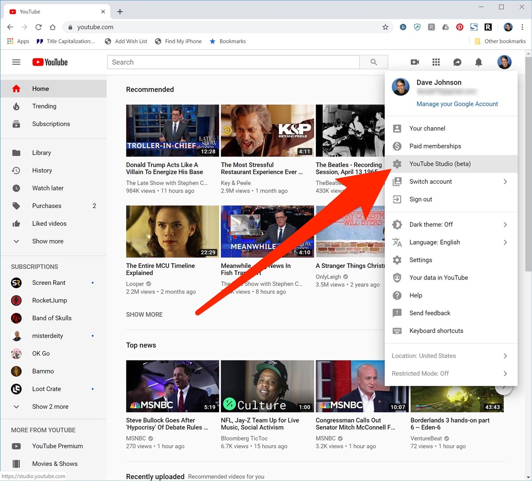Click the search magnifier button
532x481 pixels.
coord(374,62)
